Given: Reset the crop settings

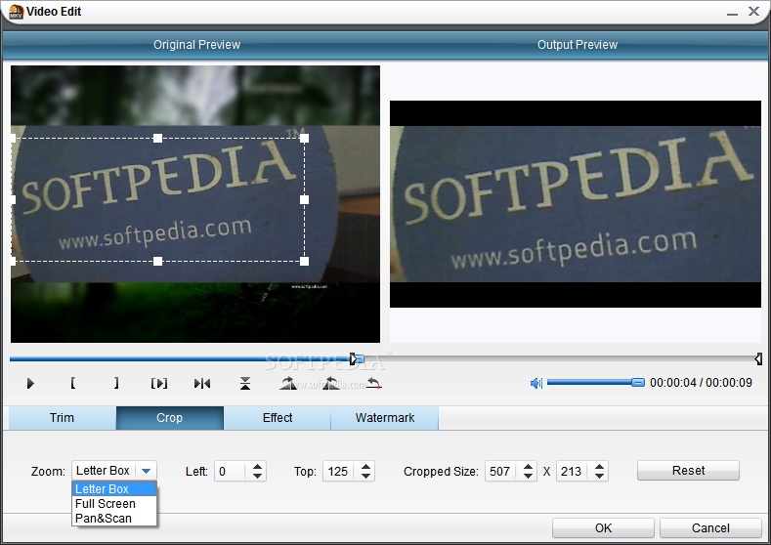Looking at the screenshot, I should (x=688, y=471).
